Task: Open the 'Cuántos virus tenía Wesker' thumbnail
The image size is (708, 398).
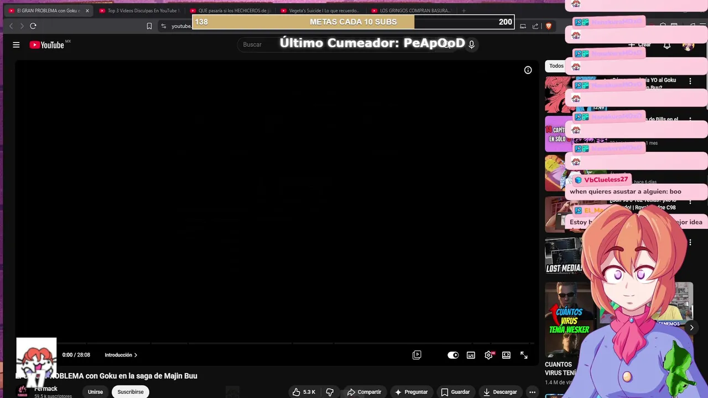Action: coord(569,320)
